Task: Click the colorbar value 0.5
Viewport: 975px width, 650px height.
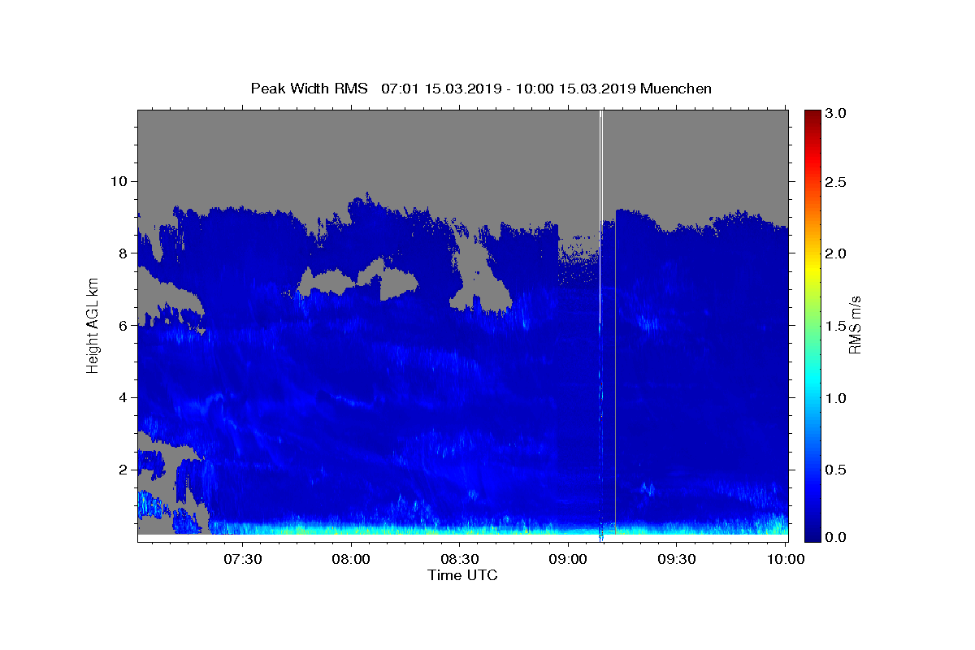Action: 837,469
